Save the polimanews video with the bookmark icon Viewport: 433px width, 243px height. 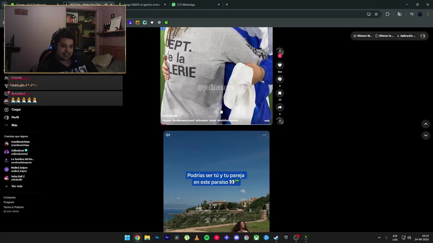280,93
